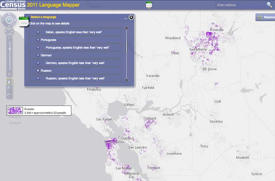Click the Tracy label
Screen dimensions: 275x181
click(x=204, y=146)
